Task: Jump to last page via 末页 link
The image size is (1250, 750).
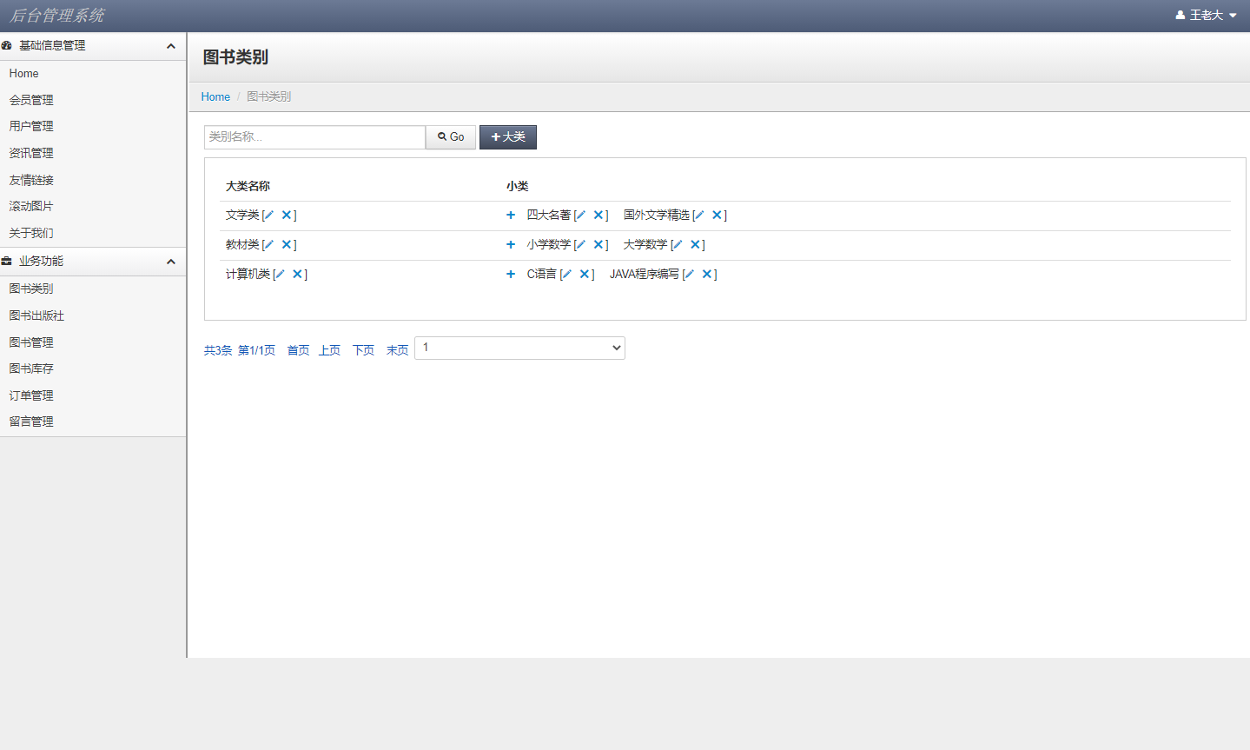Action: point(397,349)
